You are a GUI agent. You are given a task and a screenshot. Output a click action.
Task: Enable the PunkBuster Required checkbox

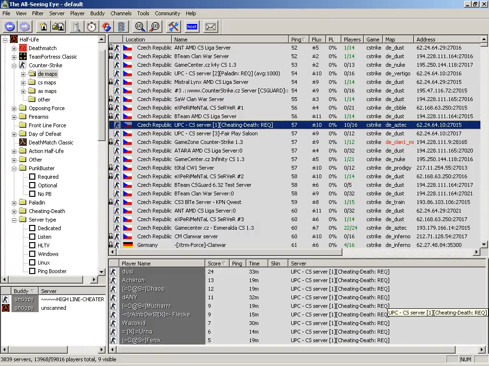(32, 177)
